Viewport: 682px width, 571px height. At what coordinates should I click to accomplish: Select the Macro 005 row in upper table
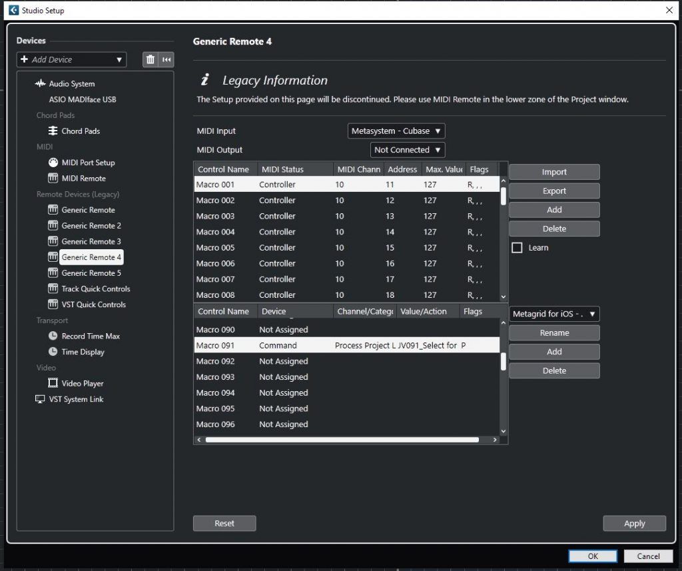[x=346, y=248]
